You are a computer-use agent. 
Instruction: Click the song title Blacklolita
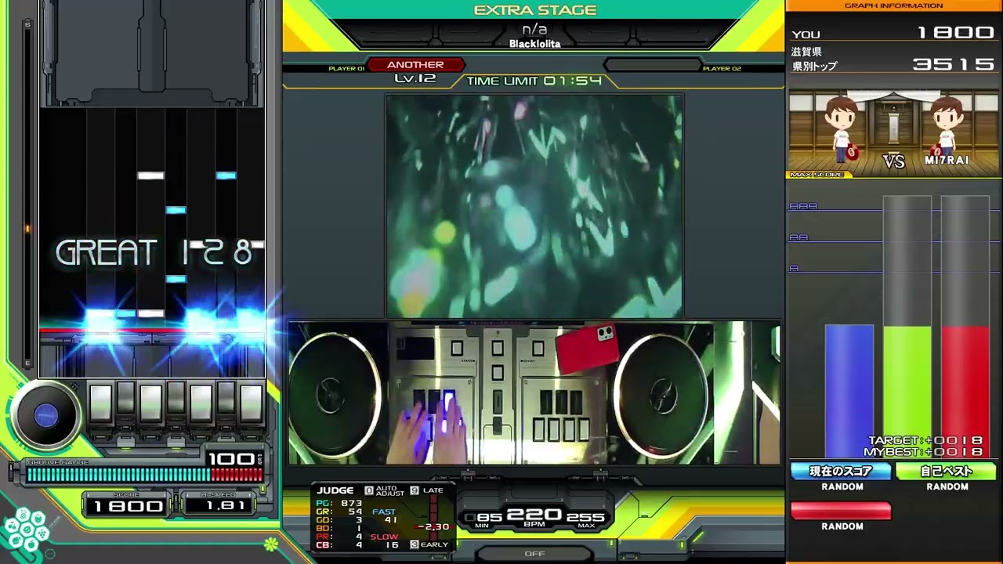tap(535, 44)
